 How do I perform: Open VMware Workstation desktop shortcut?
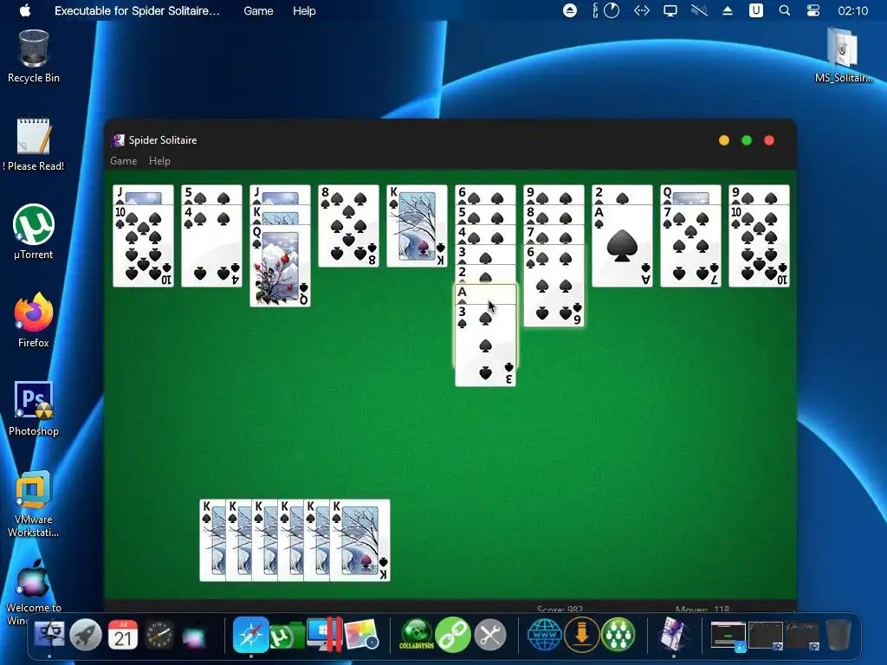34,503
